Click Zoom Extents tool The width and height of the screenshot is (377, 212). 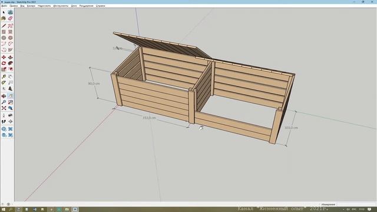coord(4,108)
